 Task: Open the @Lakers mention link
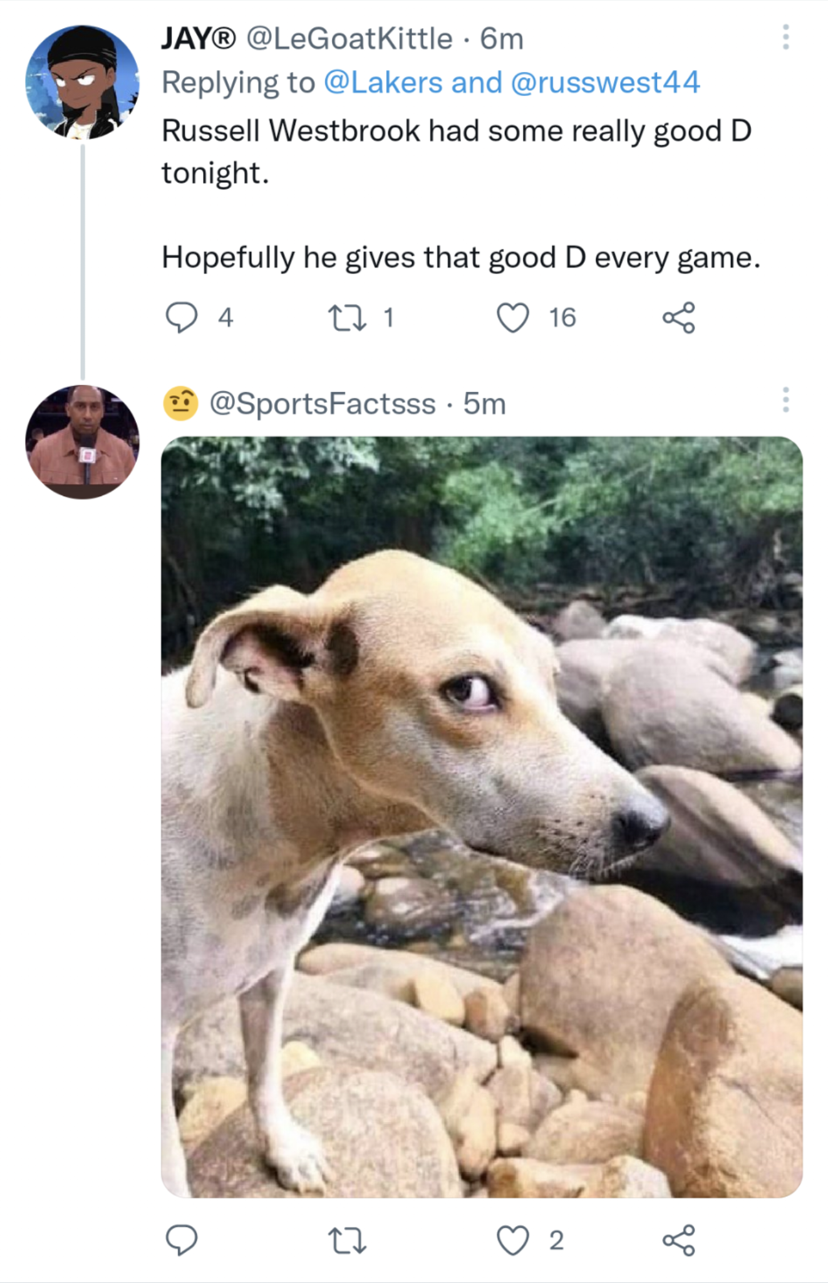[383, 83]
